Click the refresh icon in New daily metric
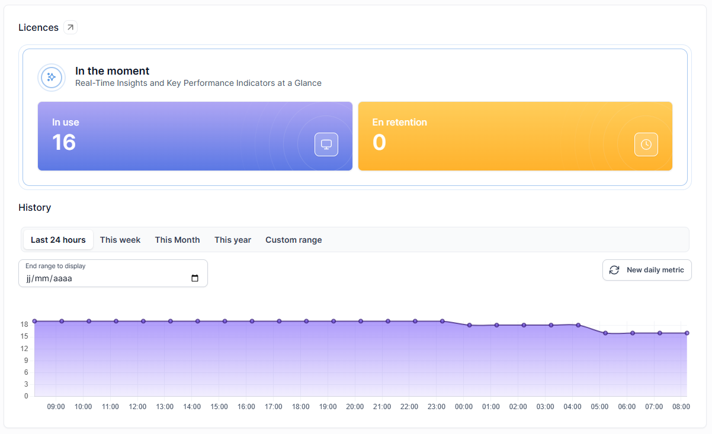 pyautogui.click(x=614, y=270)
